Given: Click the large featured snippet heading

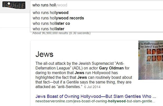Looking at the screenshot, I should click(x=44, y=54).
